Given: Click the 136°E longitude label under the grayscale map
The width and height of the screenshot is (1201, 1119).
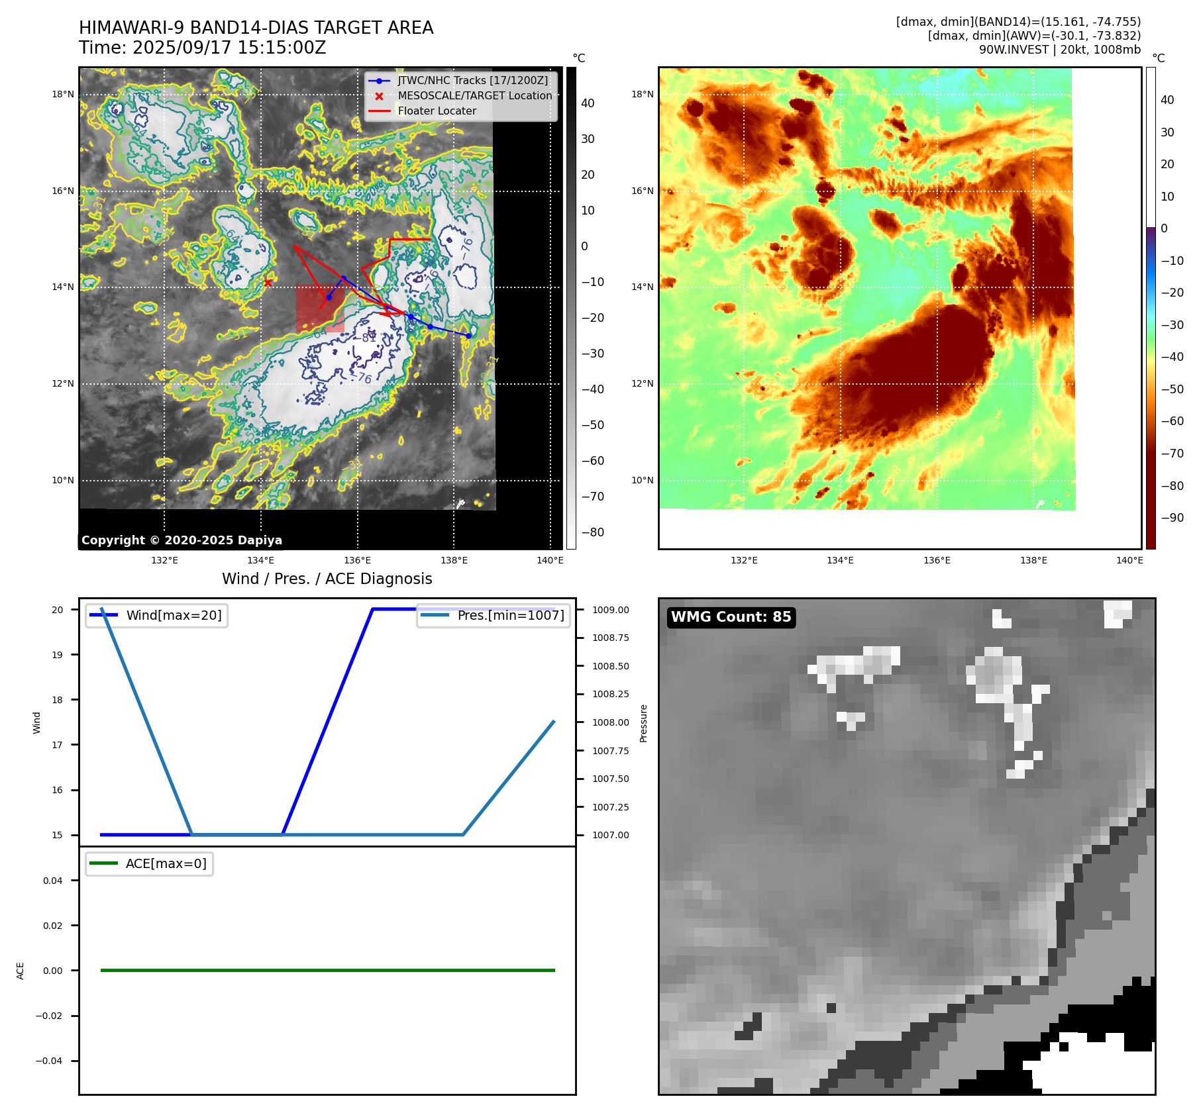Looking at the screenshot, I should point(358,560).
